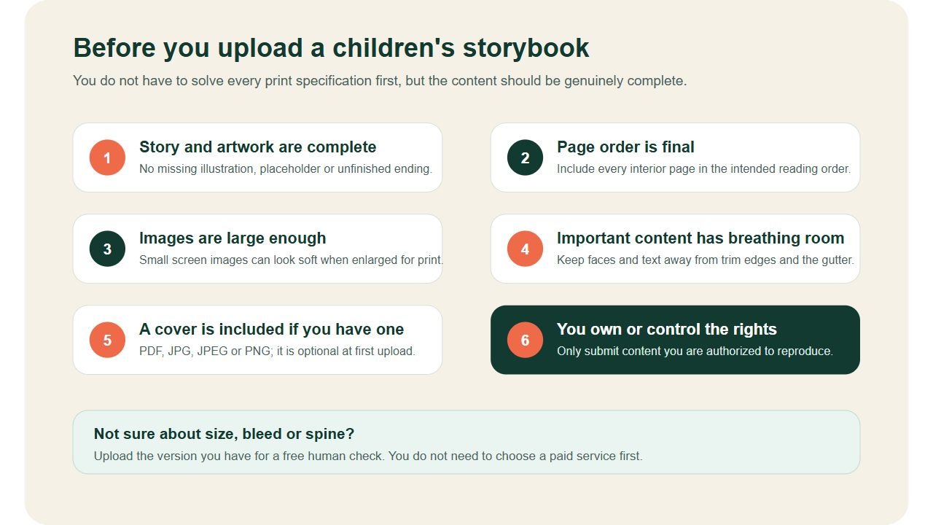
Task: Click the dark green number 3 badge
Action: pyautogui.click(x=107, y=249)
